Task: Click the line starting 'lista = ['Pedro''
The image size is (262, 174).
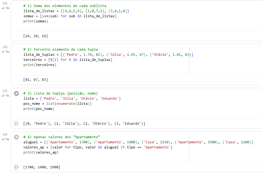Action: point(72,99)
